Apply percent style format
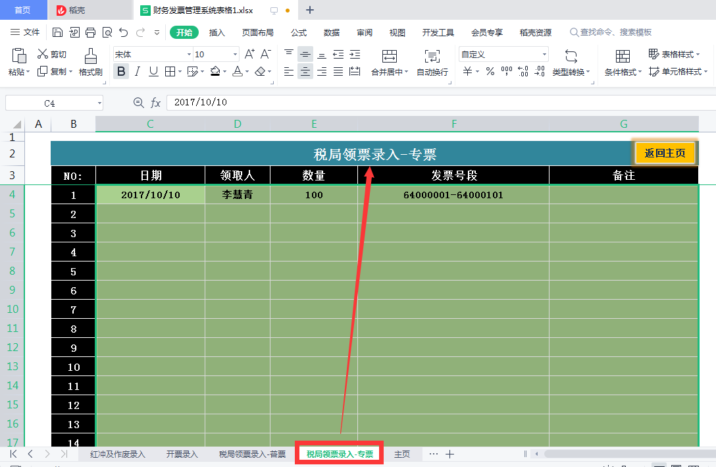 [490, 71]
